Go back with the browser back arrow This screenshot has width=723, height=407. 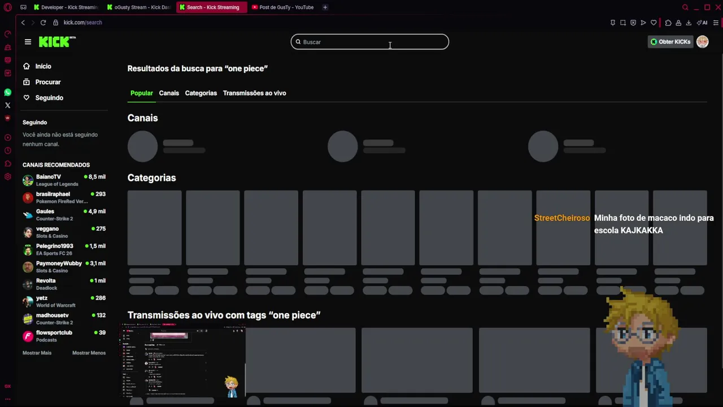23,23
